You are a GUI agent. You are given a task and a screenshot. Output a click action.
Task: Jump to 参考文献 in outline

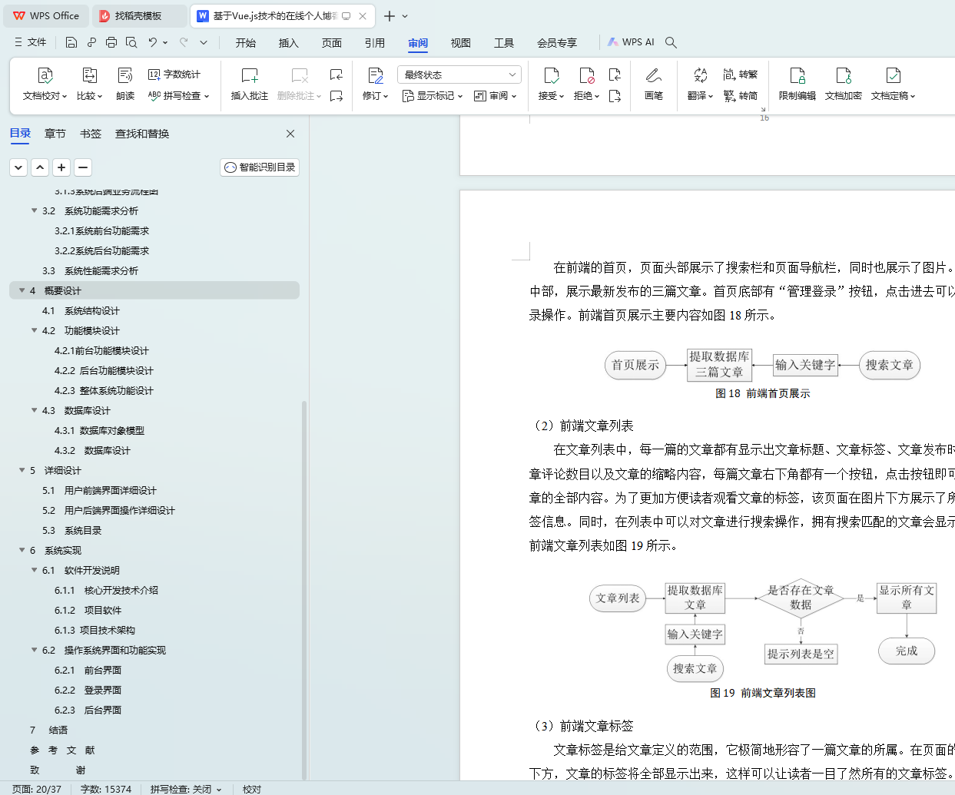click(x=62, y=750)
